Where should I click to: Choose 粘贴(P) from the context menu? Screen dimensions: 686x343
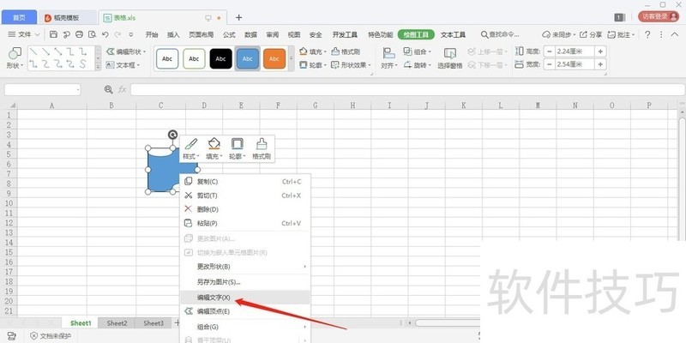pyautogui.click(x=245, y=224)
